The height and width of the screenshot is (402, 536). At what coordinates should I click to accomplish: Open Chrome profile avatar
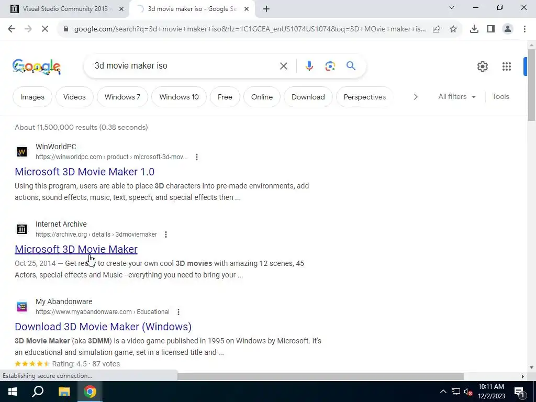click(508, 29)
